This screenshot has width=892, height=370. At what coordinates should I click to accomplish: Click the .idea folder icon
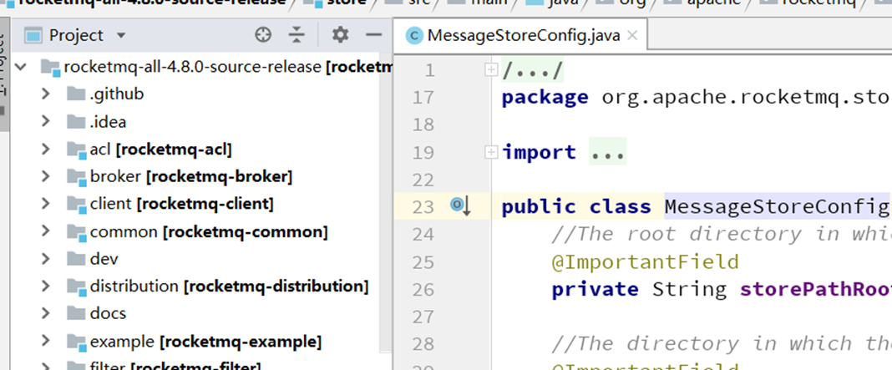click(76, 121)
